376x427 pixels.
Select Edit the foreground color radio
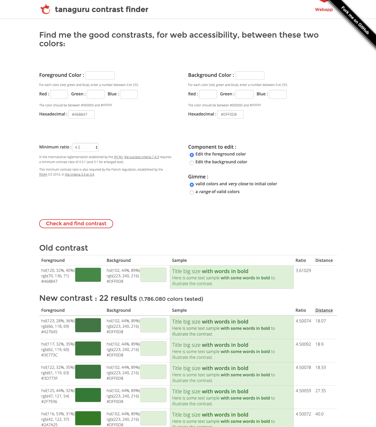tap(192, 155)
